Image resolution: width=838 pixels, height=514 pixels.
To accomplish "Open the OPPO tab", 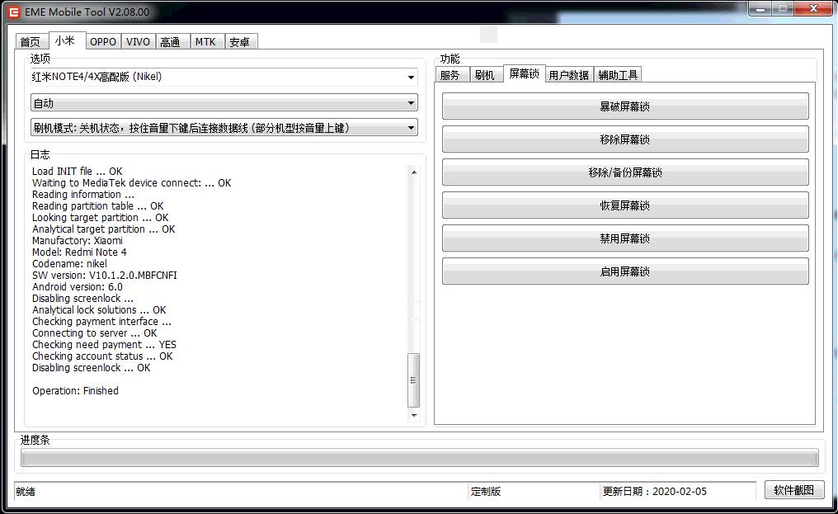I will (x=102, y=42).
